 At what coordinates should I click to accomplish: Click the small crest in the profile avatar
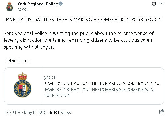10,8
